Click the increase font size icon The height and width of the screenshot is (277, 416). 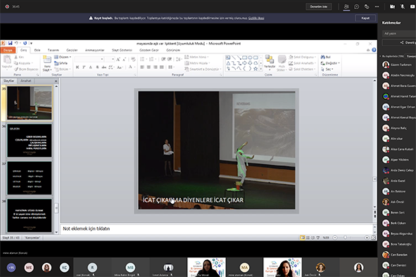[x=118, y=59]
